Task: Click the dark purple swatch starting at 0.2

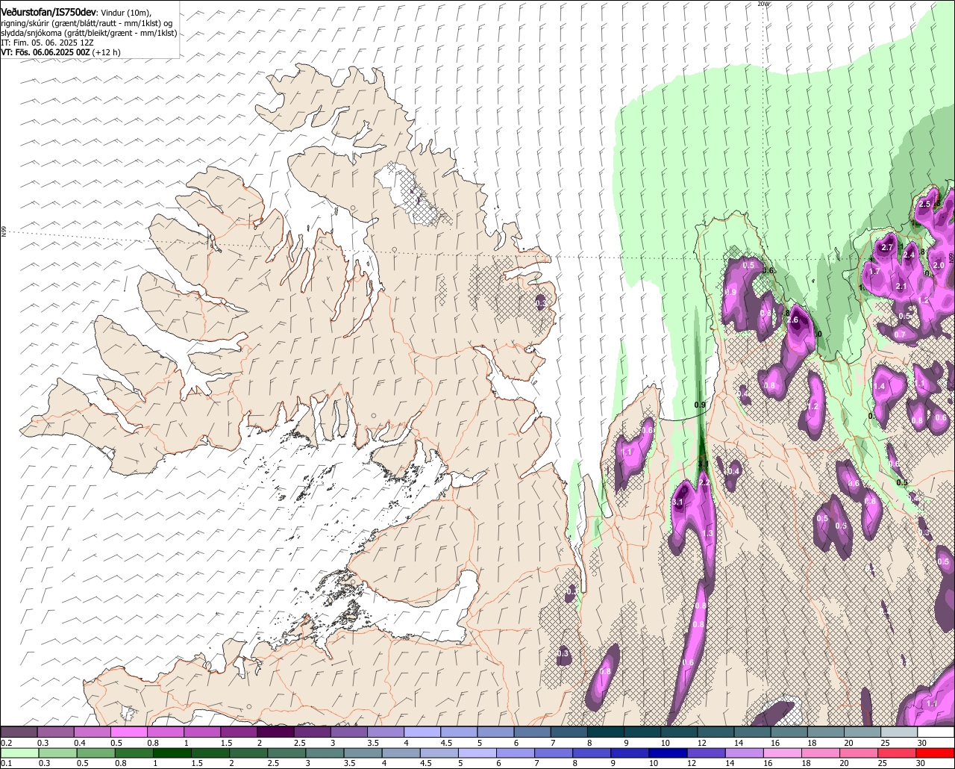Action: pos(19,732)
